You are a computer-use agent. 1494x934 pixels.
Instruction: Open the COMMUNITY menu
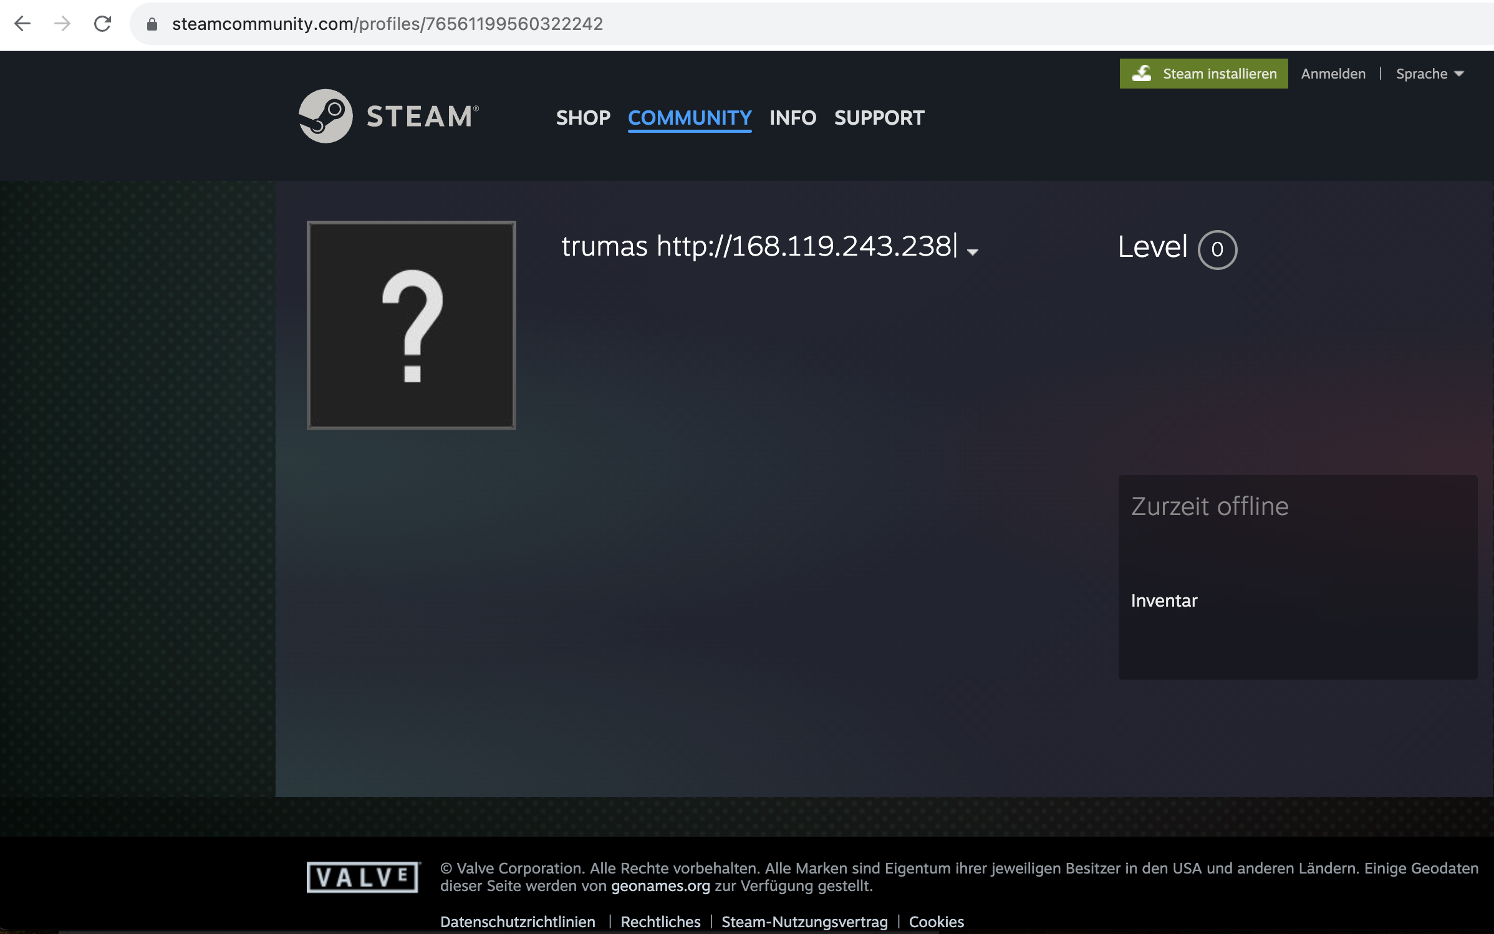click(690, 118)
